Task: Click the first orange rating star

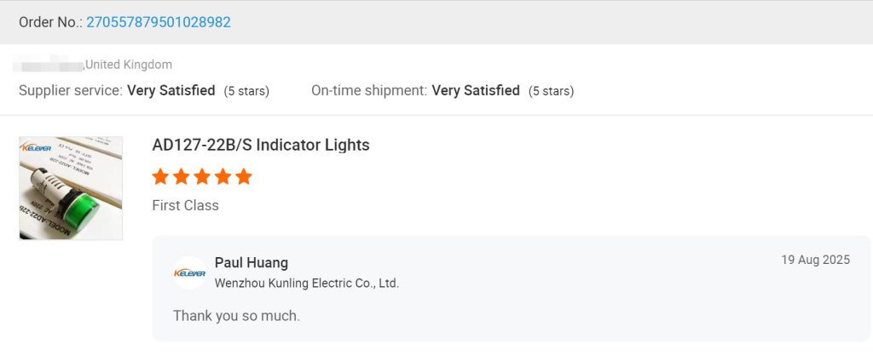Action: point(160,177)
